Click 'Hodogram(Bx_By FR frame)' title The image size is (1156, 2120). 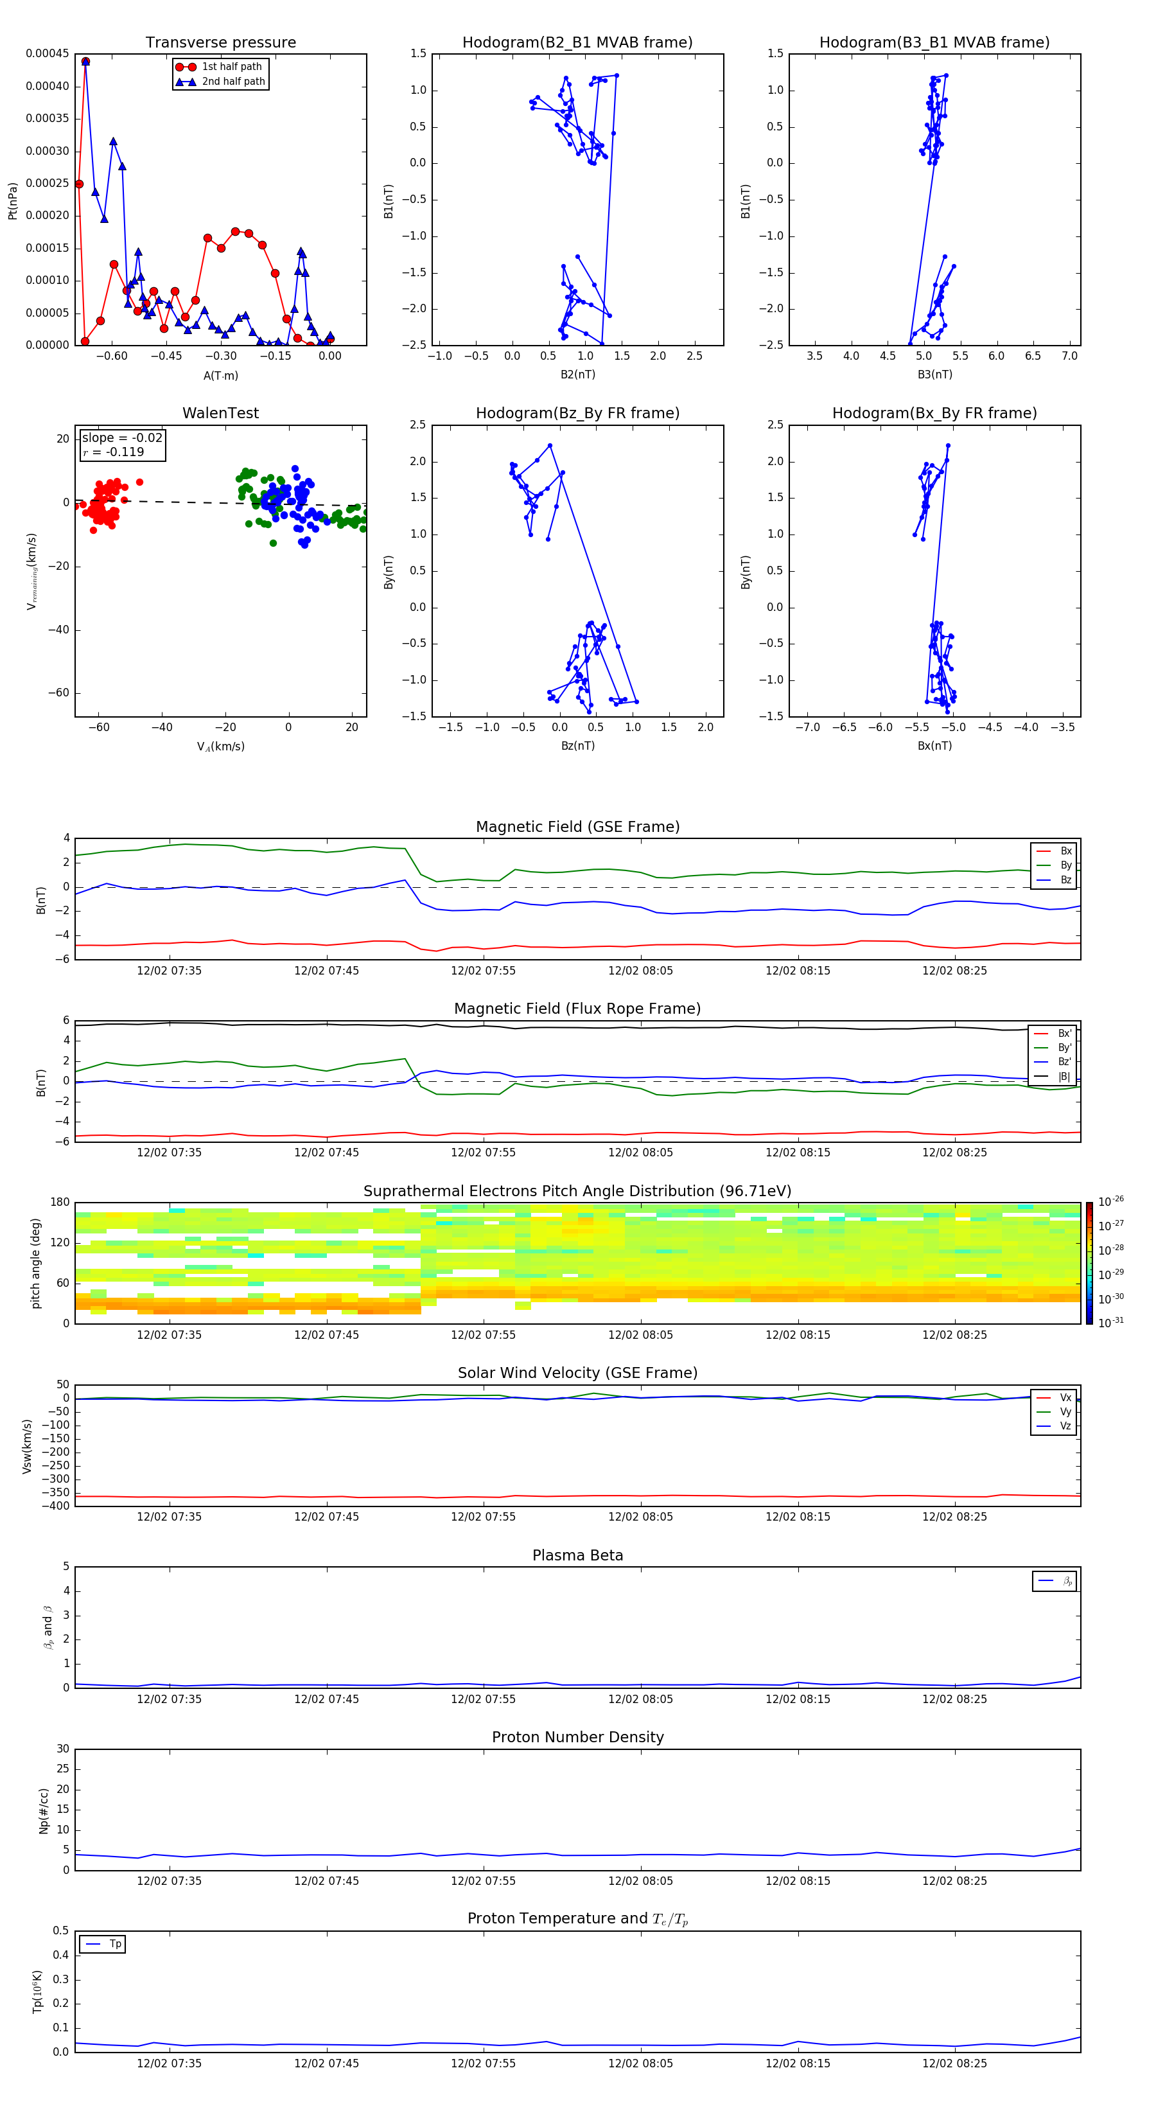(x=934, y=413)
